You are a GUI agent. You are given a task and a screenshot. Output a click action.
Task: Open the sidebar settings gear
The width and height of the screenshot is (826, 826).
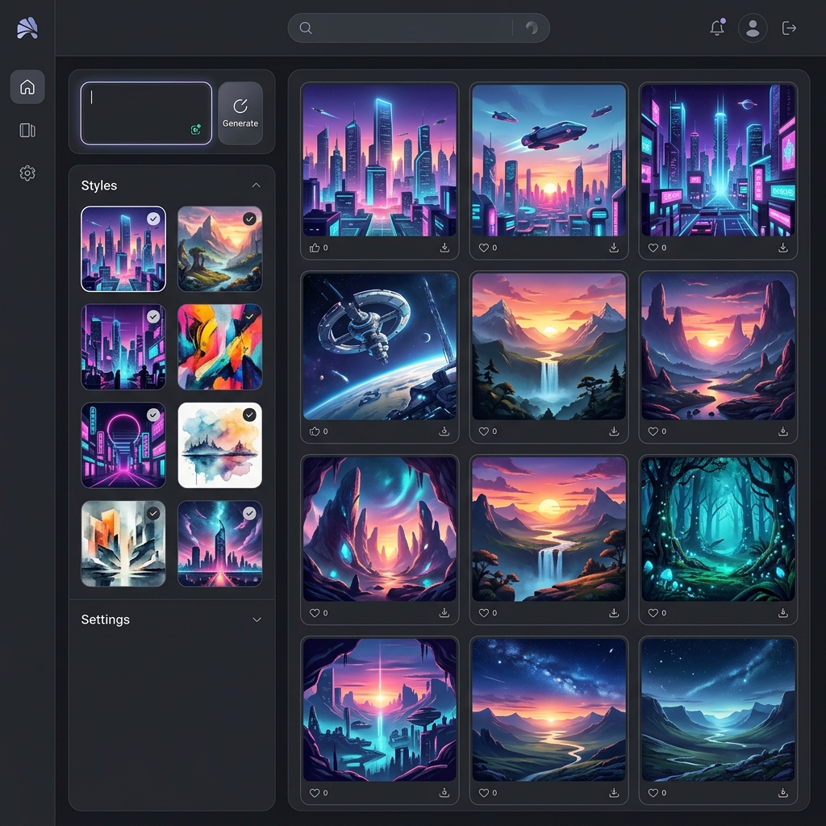point(27,173)
